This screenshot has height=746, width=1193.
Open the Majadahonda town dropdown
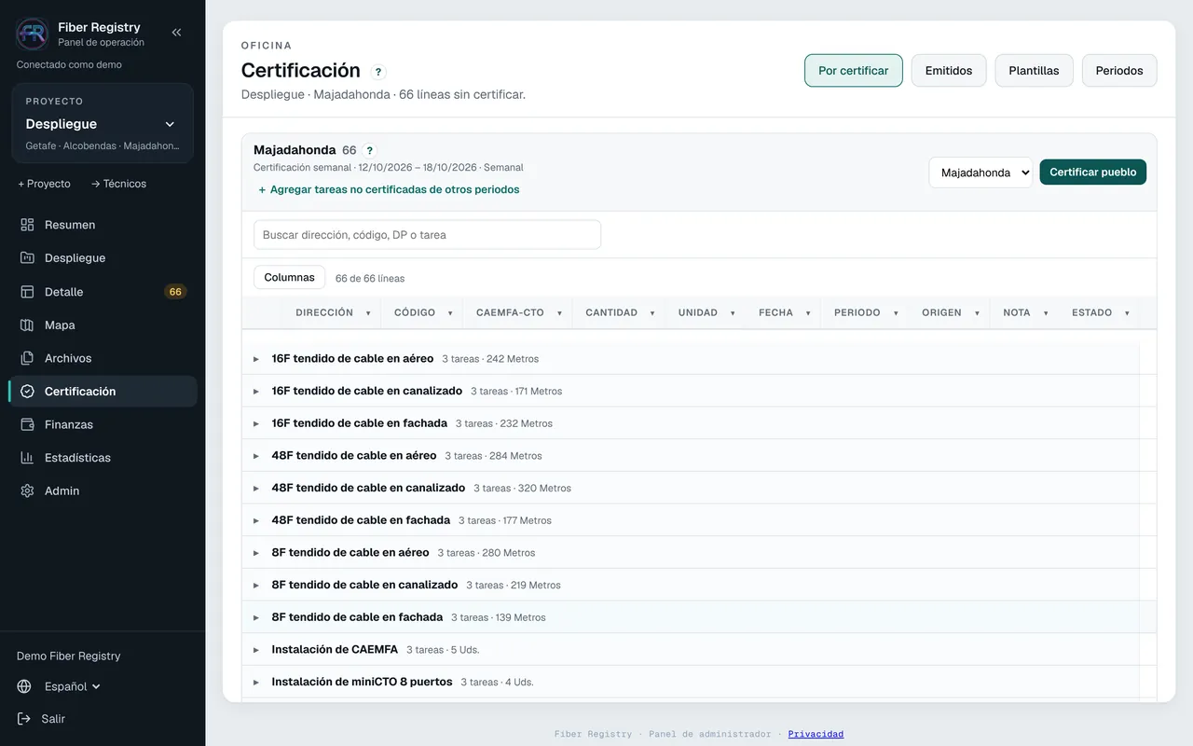point(980,173)
